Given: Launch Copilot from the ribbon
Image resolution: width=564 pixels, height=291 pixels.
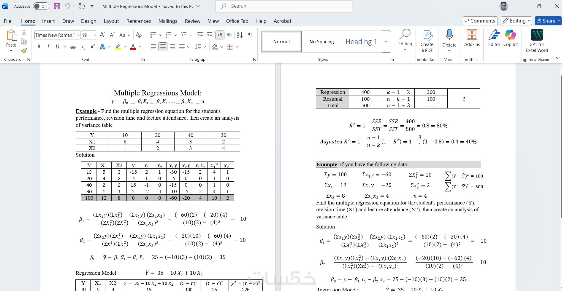Looking at the screenshot, I should point(511,38).
